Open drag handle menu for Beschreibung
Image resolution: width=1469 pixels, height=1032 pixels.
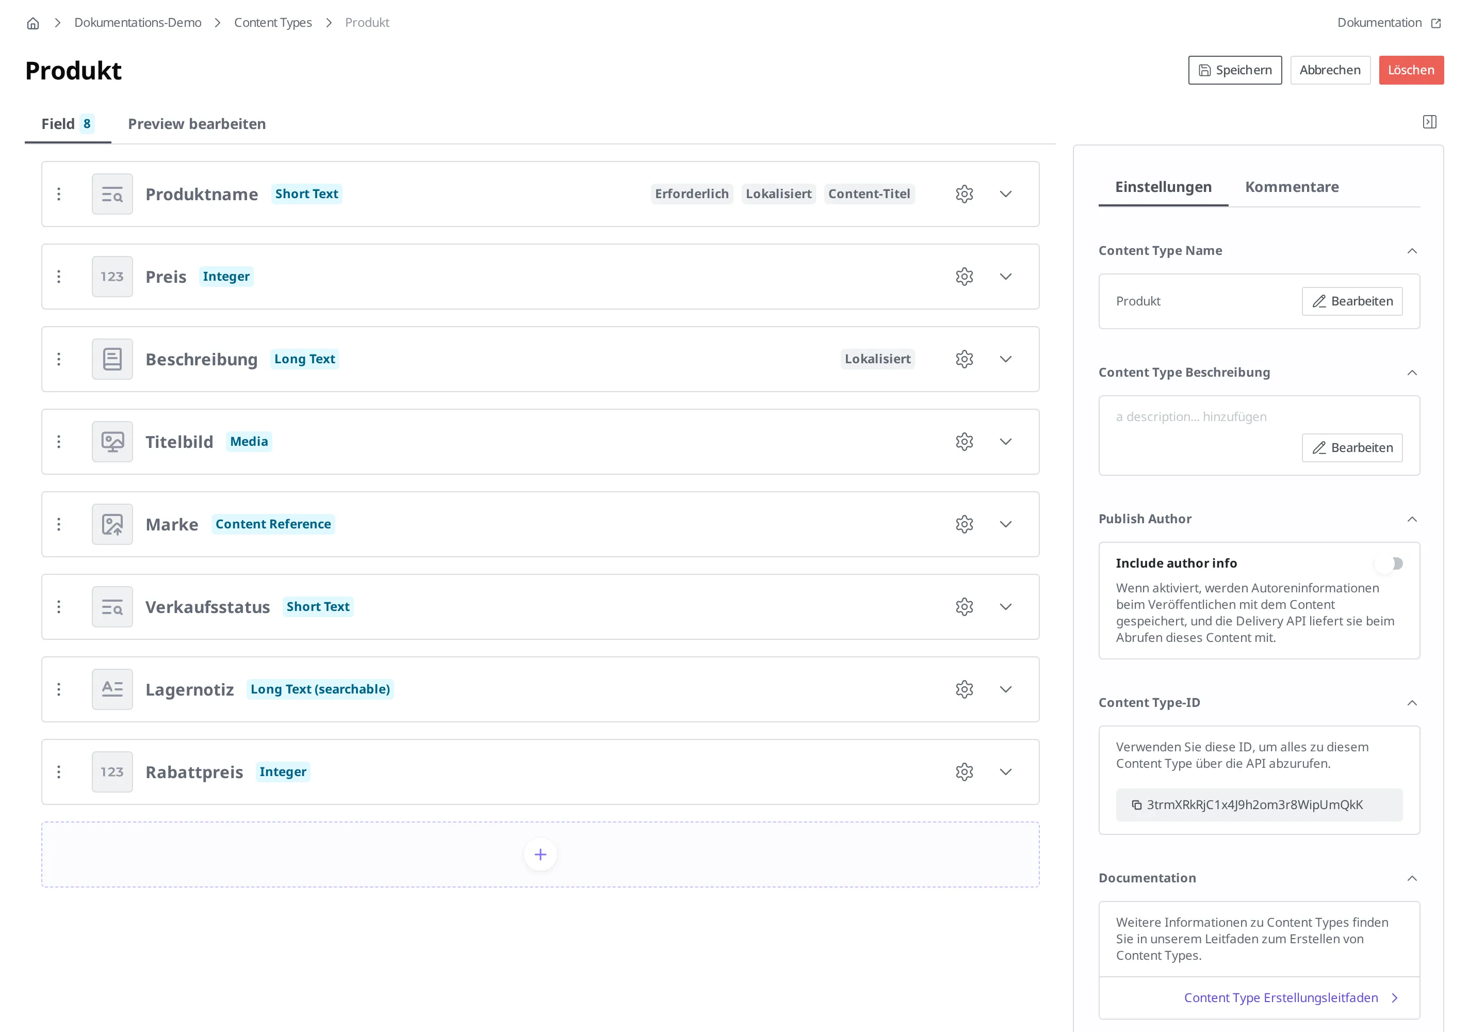click(59, 359)
